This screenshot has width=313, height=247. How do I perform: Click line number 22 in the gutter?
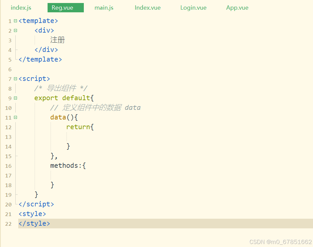8,224
